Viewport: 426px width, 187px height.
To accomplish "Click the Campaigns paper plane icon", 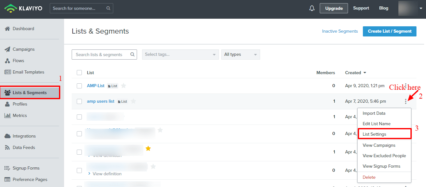I will point(7,49).
